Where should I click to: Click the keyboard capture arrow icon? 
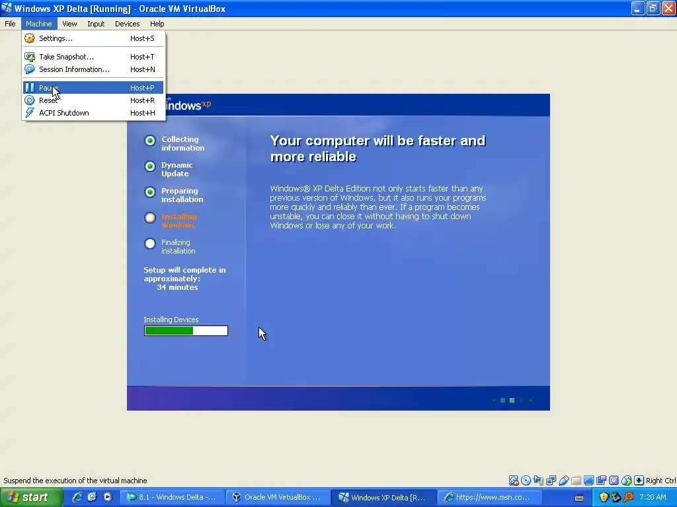639,481
